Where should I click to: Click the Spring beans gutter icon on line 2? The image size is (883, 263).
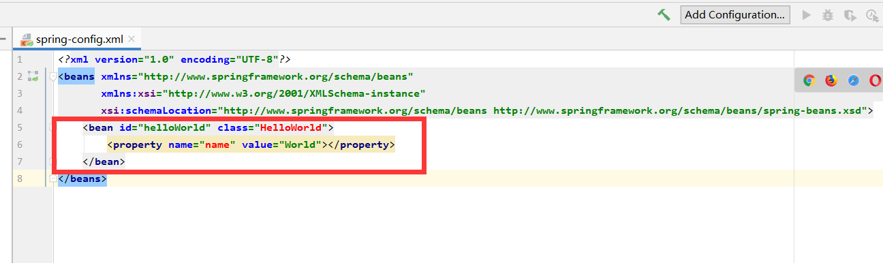33,77
